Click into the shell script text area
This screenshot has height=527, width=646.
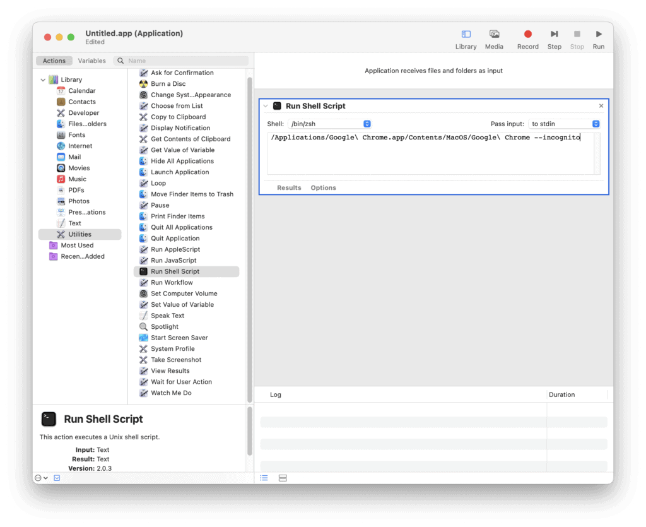tap(430, 154)
